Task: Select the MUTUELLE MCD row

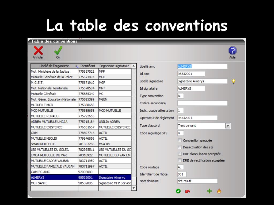Action: 81,105
